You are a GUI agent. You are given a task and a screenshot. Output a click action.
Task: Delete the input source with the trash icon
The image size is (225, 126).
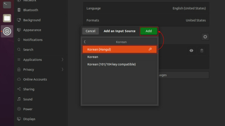tap(202, 50)
